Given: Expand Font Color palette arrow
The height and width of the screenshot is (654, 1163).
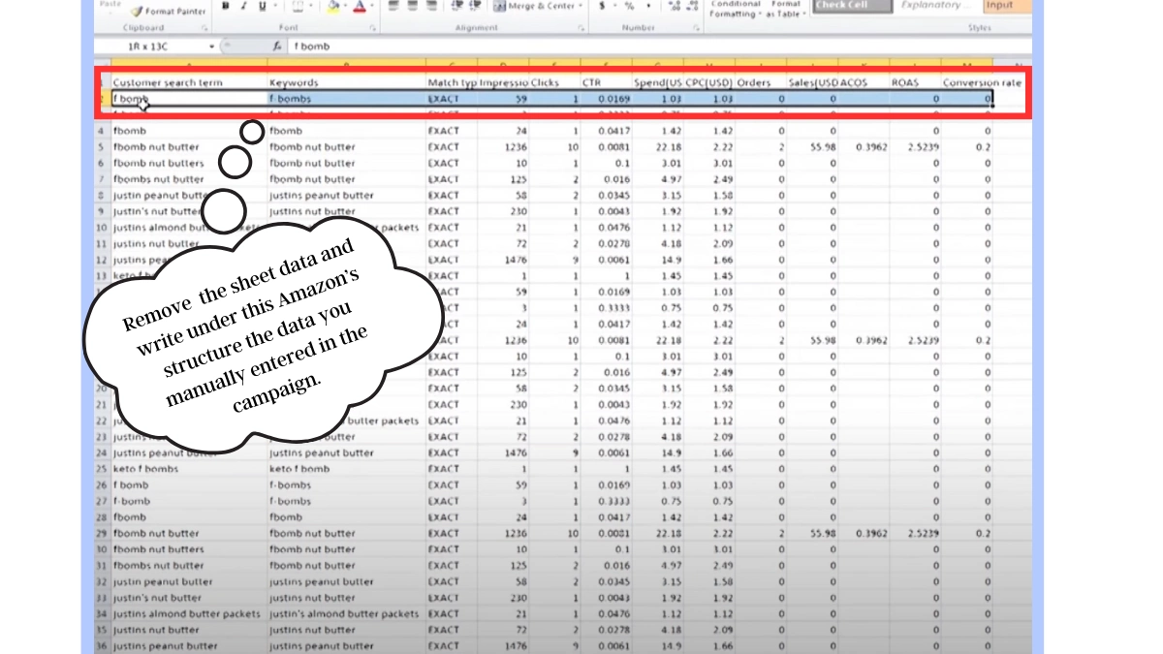Looking at the screenshot, I should coord(372,7).
